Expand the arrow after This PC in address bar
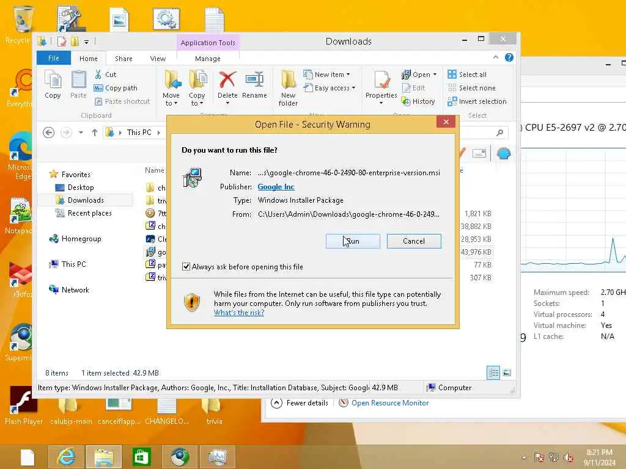Image resolution: width=626 pixels, height=469 pixels. (159, 133)
